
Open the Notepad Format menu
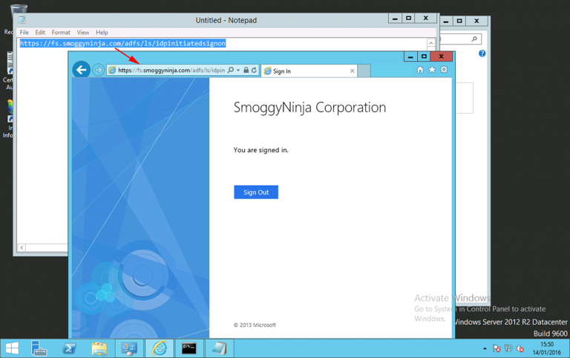tap(61, 33)
